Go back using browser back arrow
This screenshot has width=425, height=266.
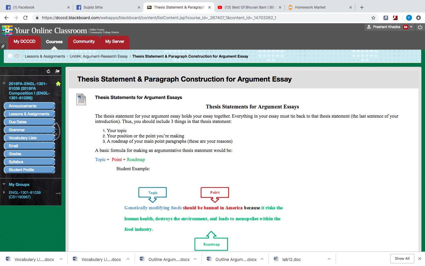pos(6,18)
